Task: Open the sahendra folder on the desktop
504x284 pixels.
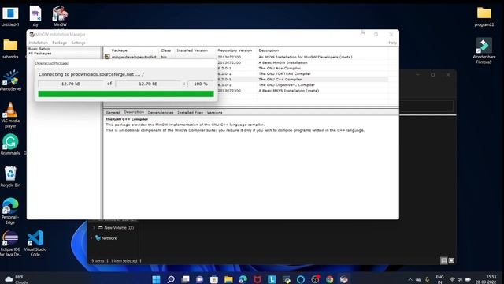Action: click(10, 48)
